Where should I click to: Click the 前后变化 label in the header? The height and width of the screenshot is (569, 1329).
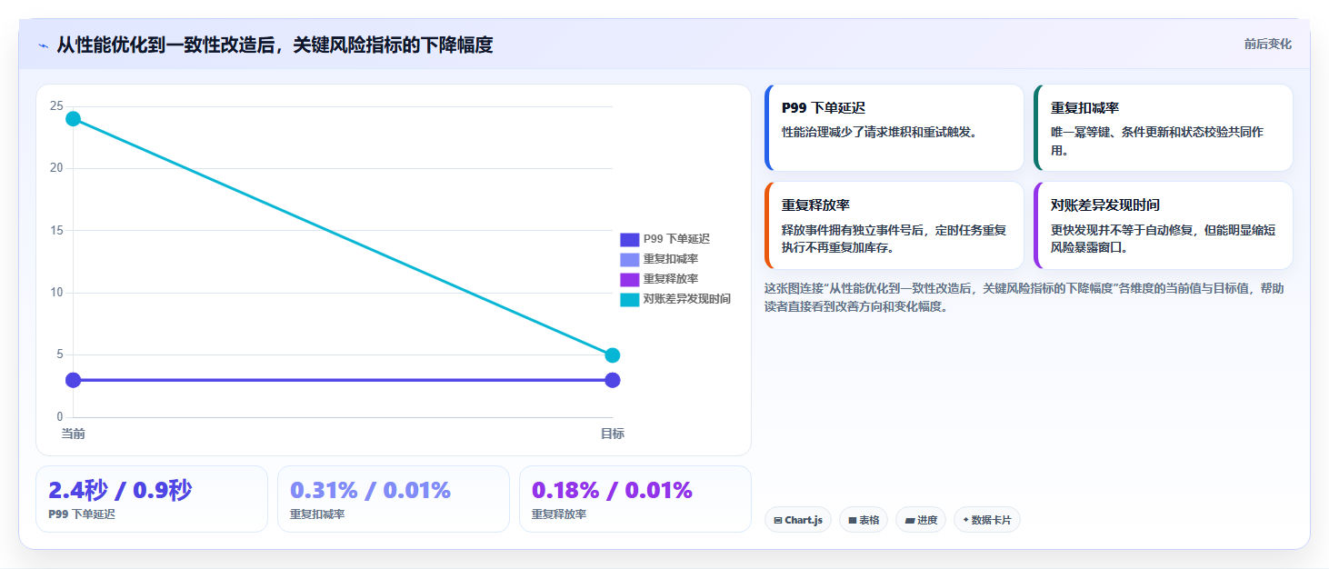click(1267, 45)
